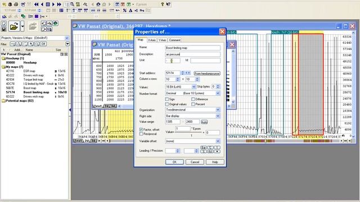Open the dropdown arrow beside the filter buttons
Image resolution: width=360 pixels, height=202 pixels.
67,44
